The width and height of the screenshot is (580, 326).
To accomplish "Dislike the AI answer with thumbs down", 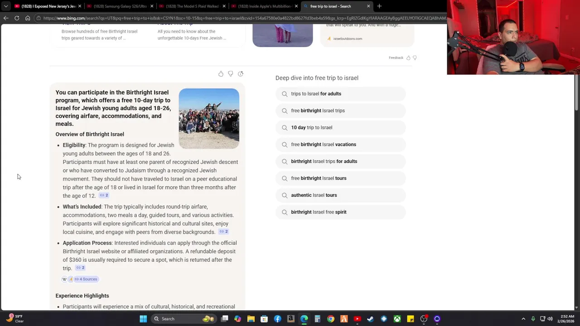I will pyautogui.click(x=231, y=74).
